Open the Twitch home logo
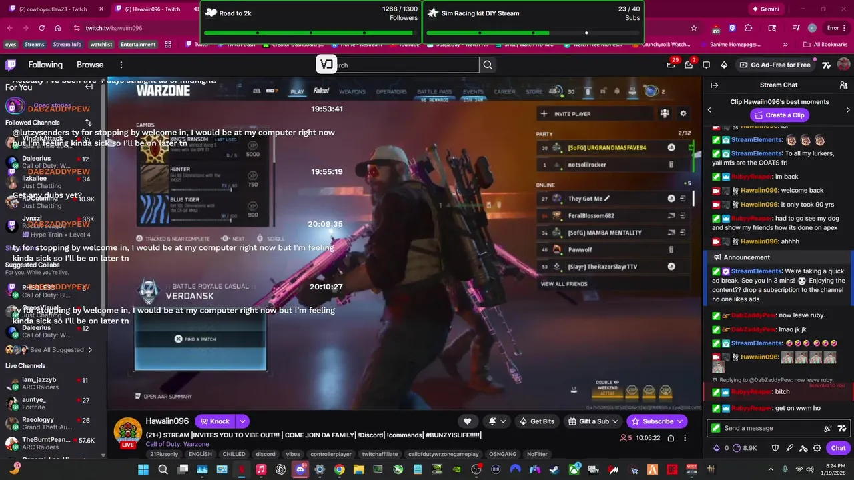This screenshot has width=854, height=480. (11, 65)
